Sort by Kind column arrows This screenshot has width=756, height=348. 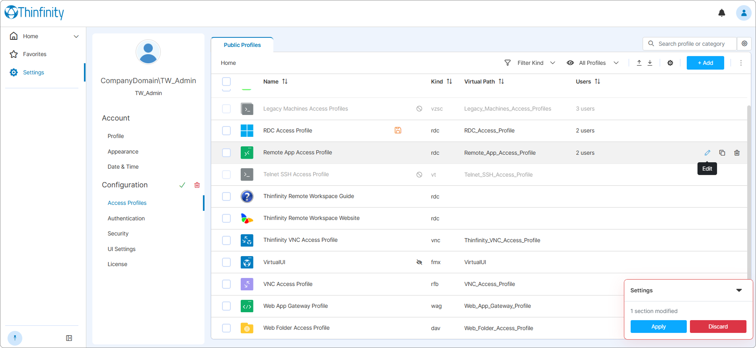449,82
